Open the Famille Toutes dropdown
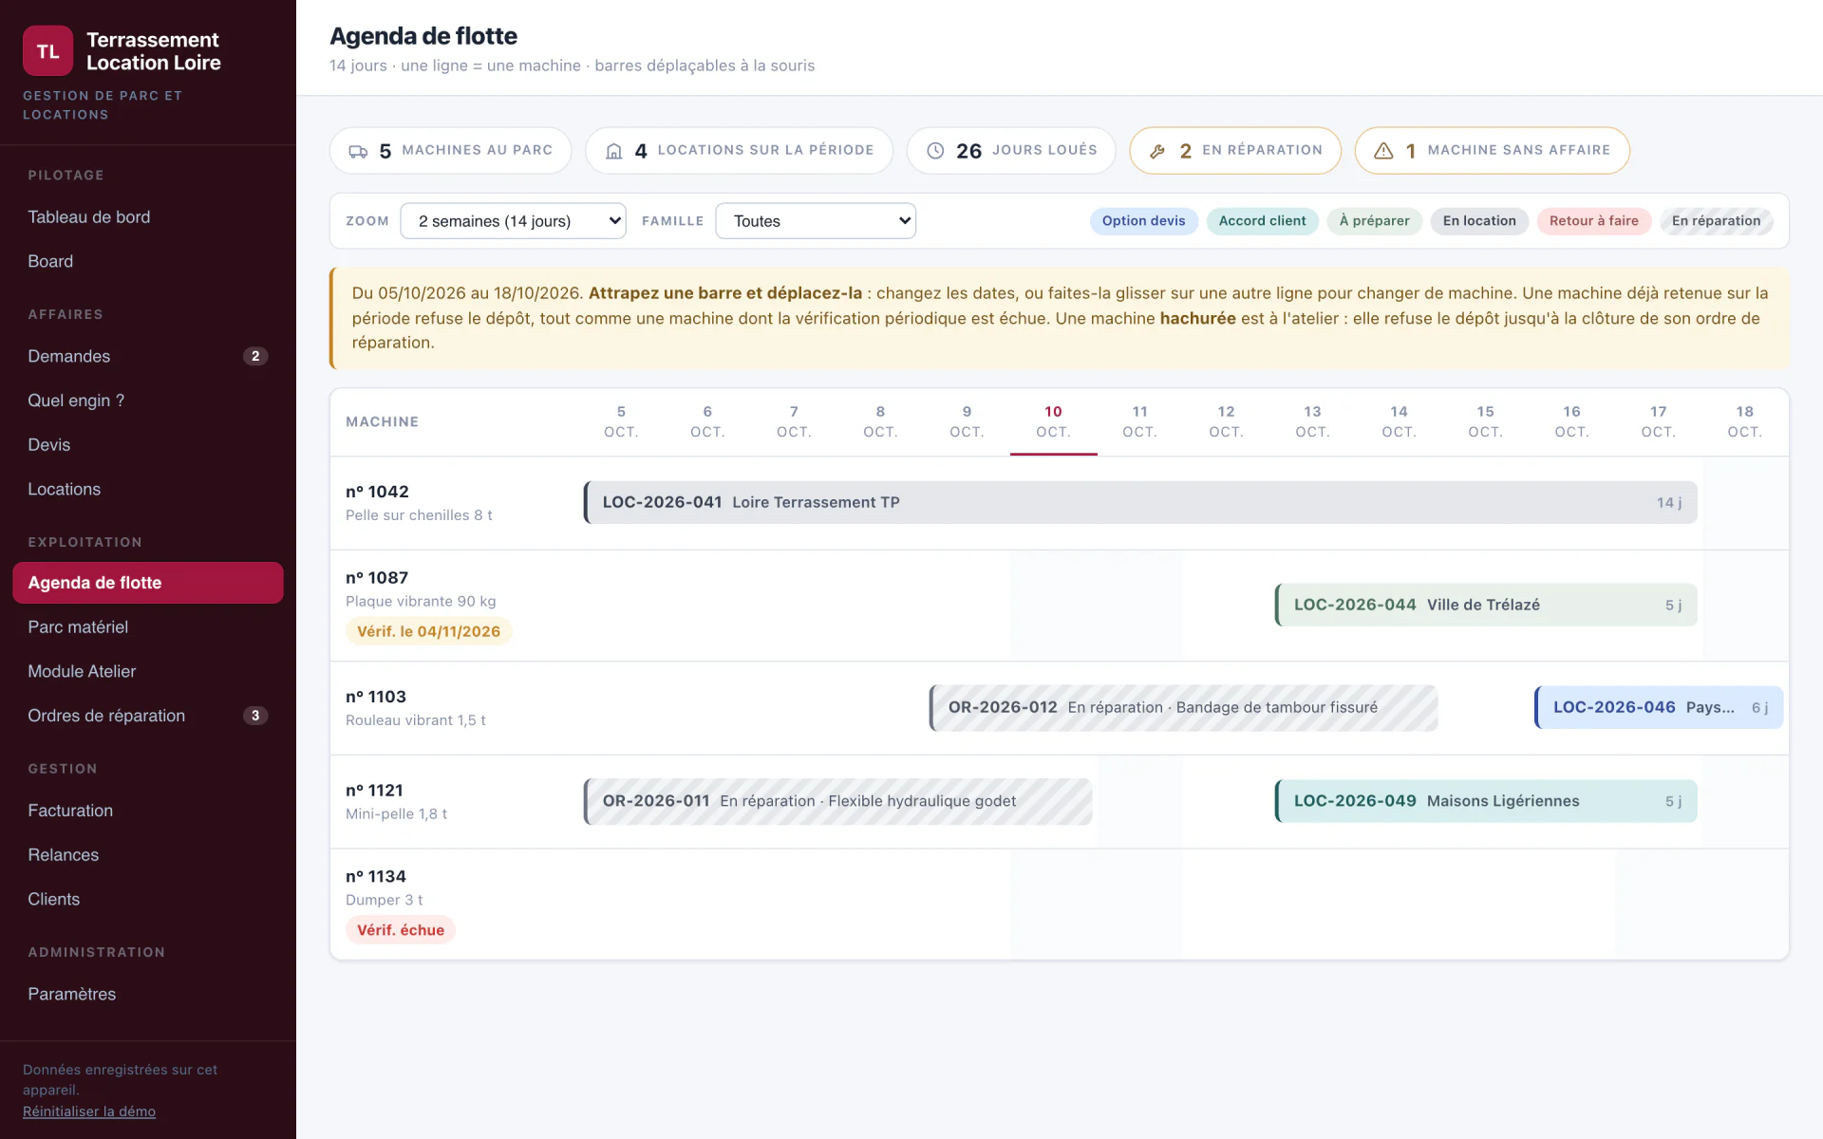 [816, 221]
